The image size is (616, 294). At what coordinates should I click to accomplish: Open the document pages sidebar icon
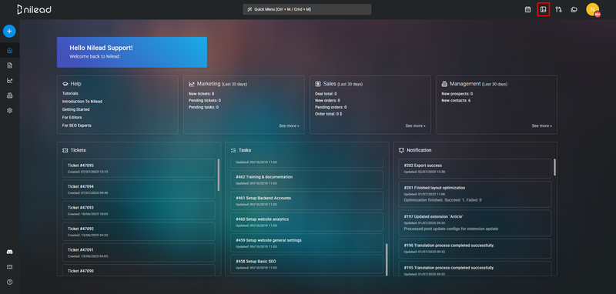pyautogui.click(x=9, y=65)
